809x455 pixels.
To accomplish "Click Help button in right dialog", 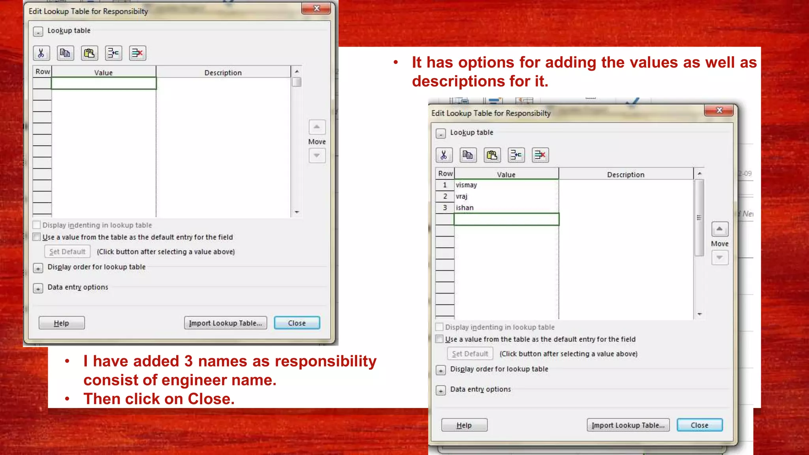I will pyautogui.click(x=464, y=425).
